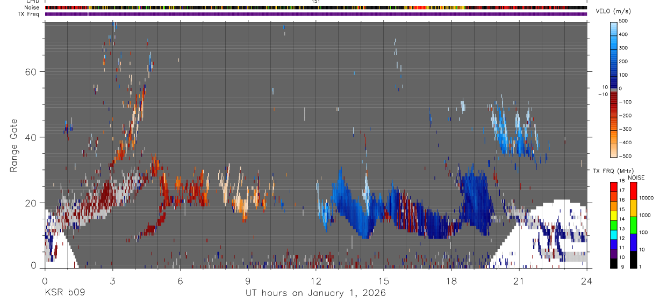Click the '10000' label in NOISE legend
The height and width of the screenshot is (304, 660).
click(646, 198)
